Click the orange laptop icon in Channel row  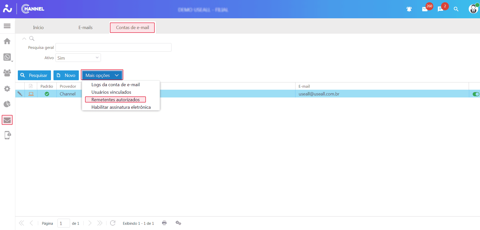[x=31, y=94]
